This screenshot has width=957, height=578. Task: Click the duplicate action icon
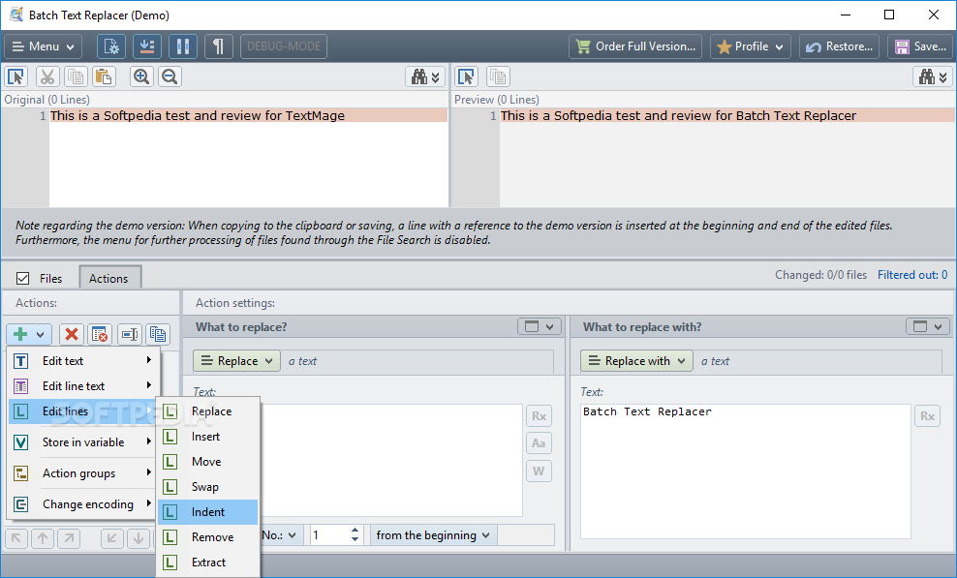[158, 334]
